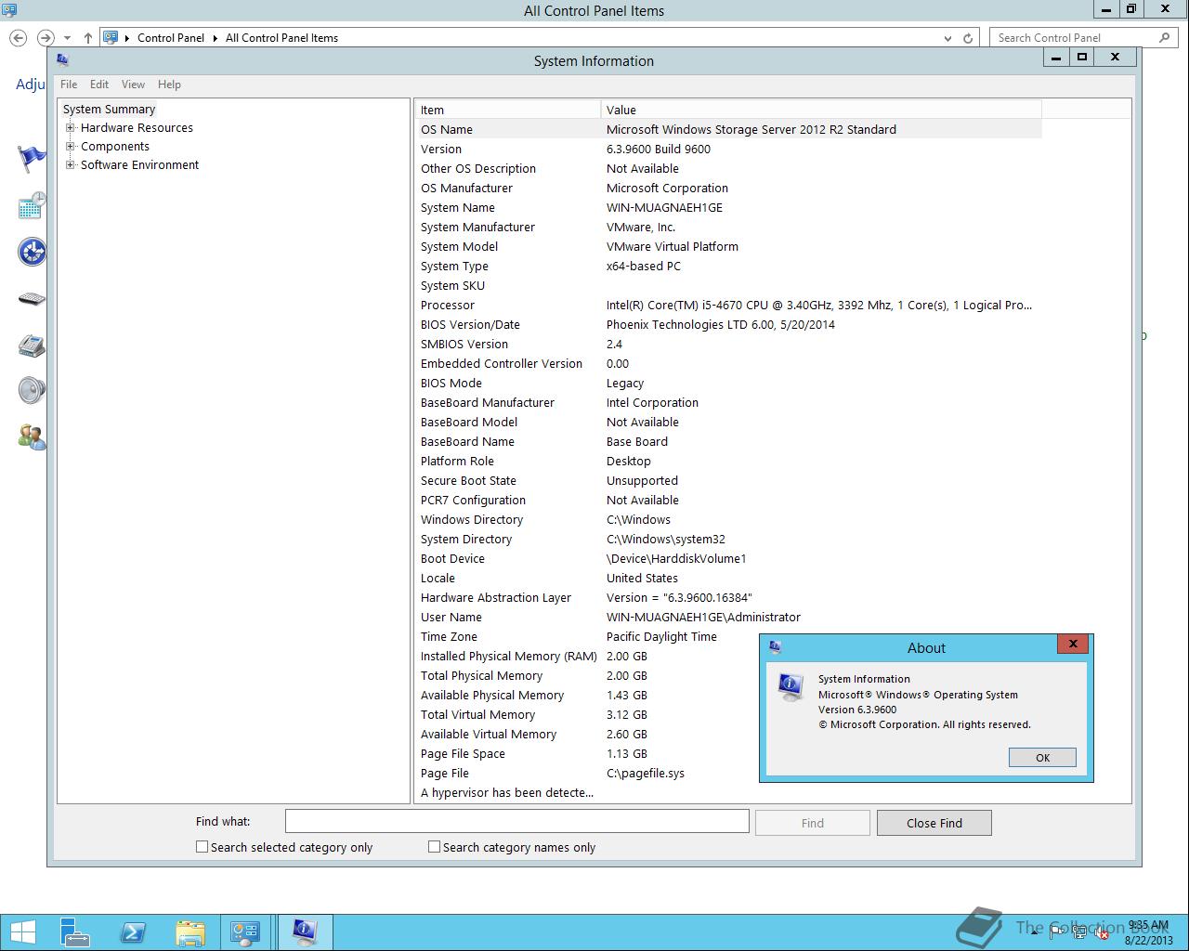Go up one level in Control Panel
The height and width of the screenshot is (951, 1189).
87,38
